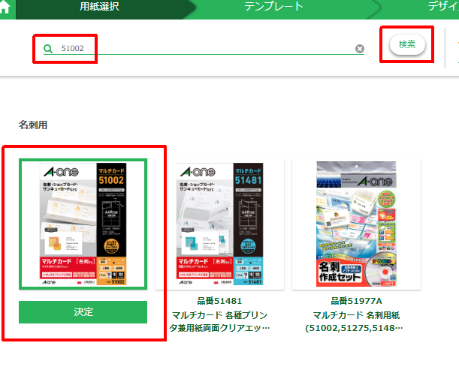Click the home icon
This screenshot has height=370, width=459.
point(5,7)
